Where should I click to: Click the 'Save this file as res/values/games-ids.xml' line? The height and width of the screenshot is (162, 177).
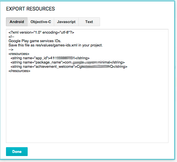[x=56, y=45]
